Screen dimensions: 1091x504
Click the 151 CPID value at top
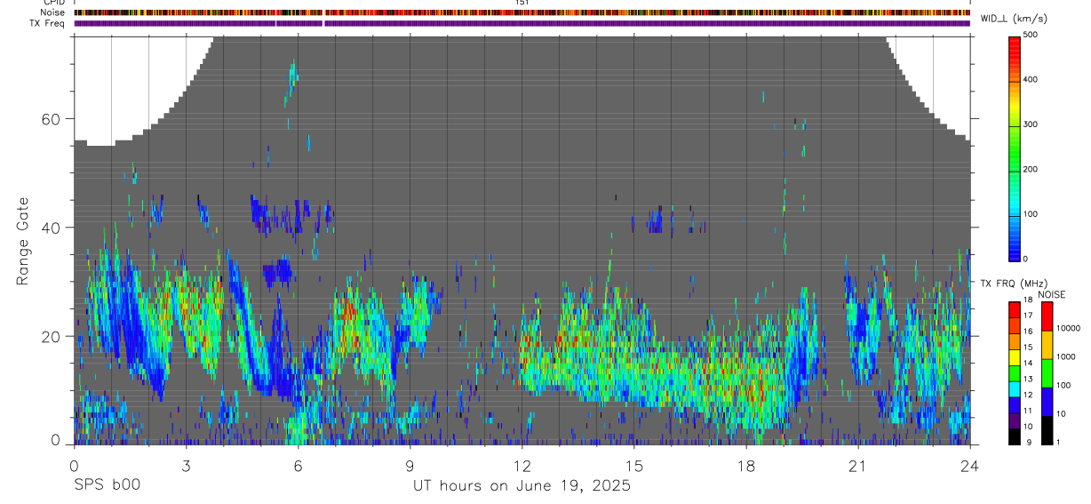tap(522, 3)
